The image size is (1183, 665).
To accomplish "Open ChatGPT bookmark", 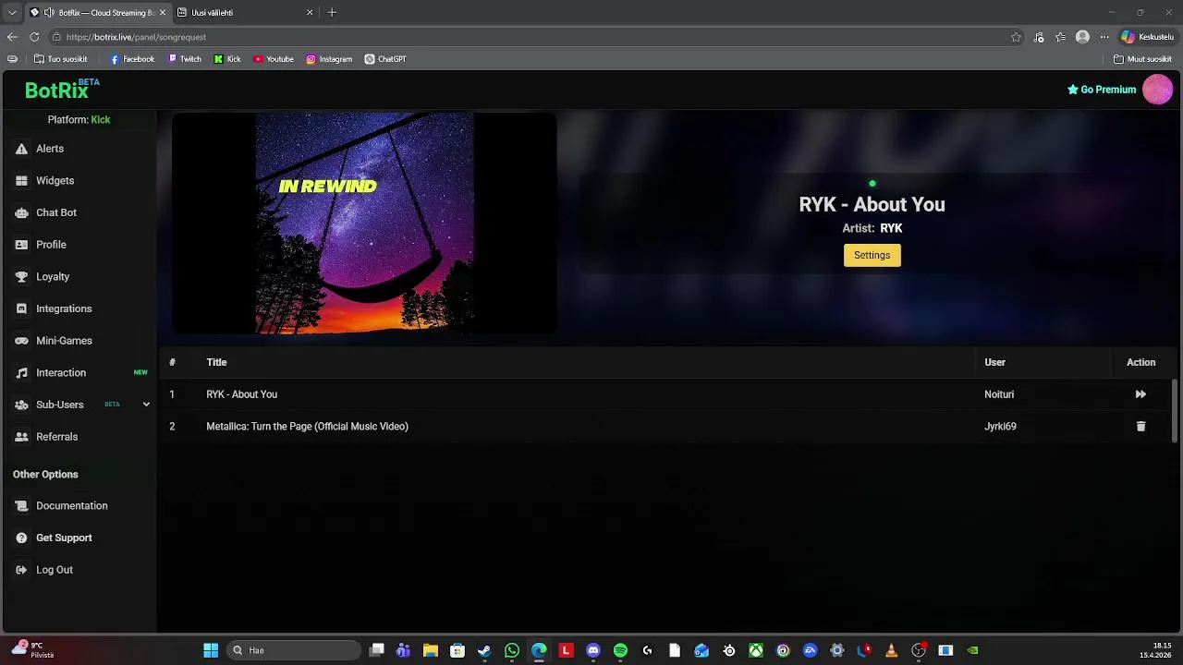I will coord(385,59).
